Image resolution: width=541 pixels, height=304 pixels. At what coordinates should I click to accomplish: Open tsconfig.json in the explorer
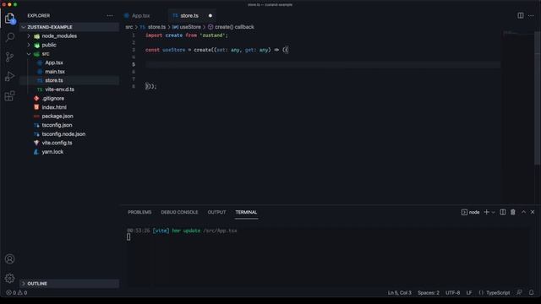point(69,125)
